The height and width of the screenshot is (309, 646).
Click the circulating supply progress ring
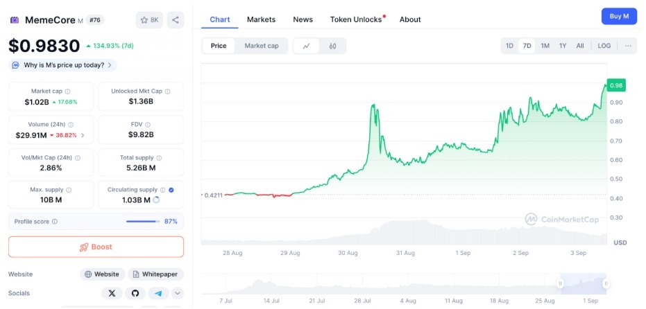tap(156, 200)
